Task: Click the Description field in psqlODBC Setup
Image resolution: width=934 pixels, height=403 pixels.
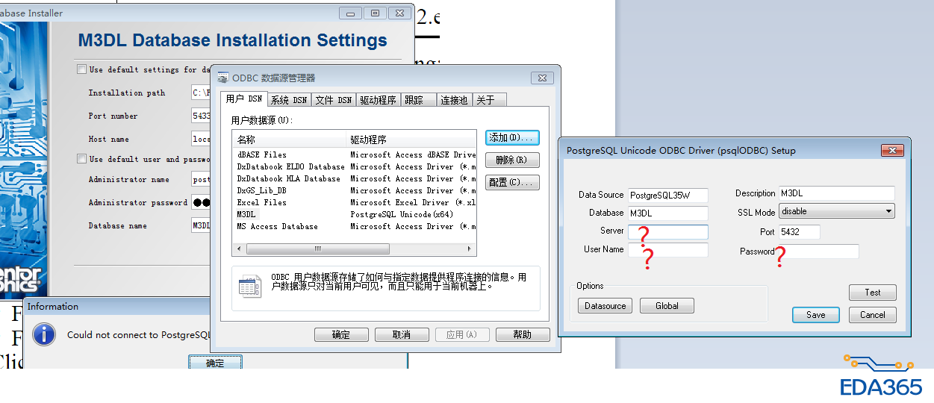Action: tap(836, 193)
